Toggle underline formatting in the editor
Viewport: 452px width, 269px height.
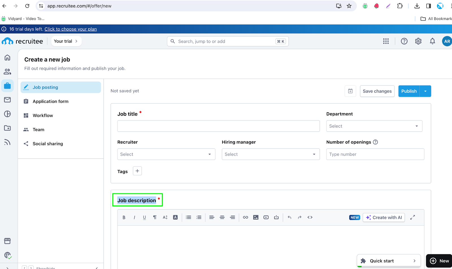tap(144, 217)
